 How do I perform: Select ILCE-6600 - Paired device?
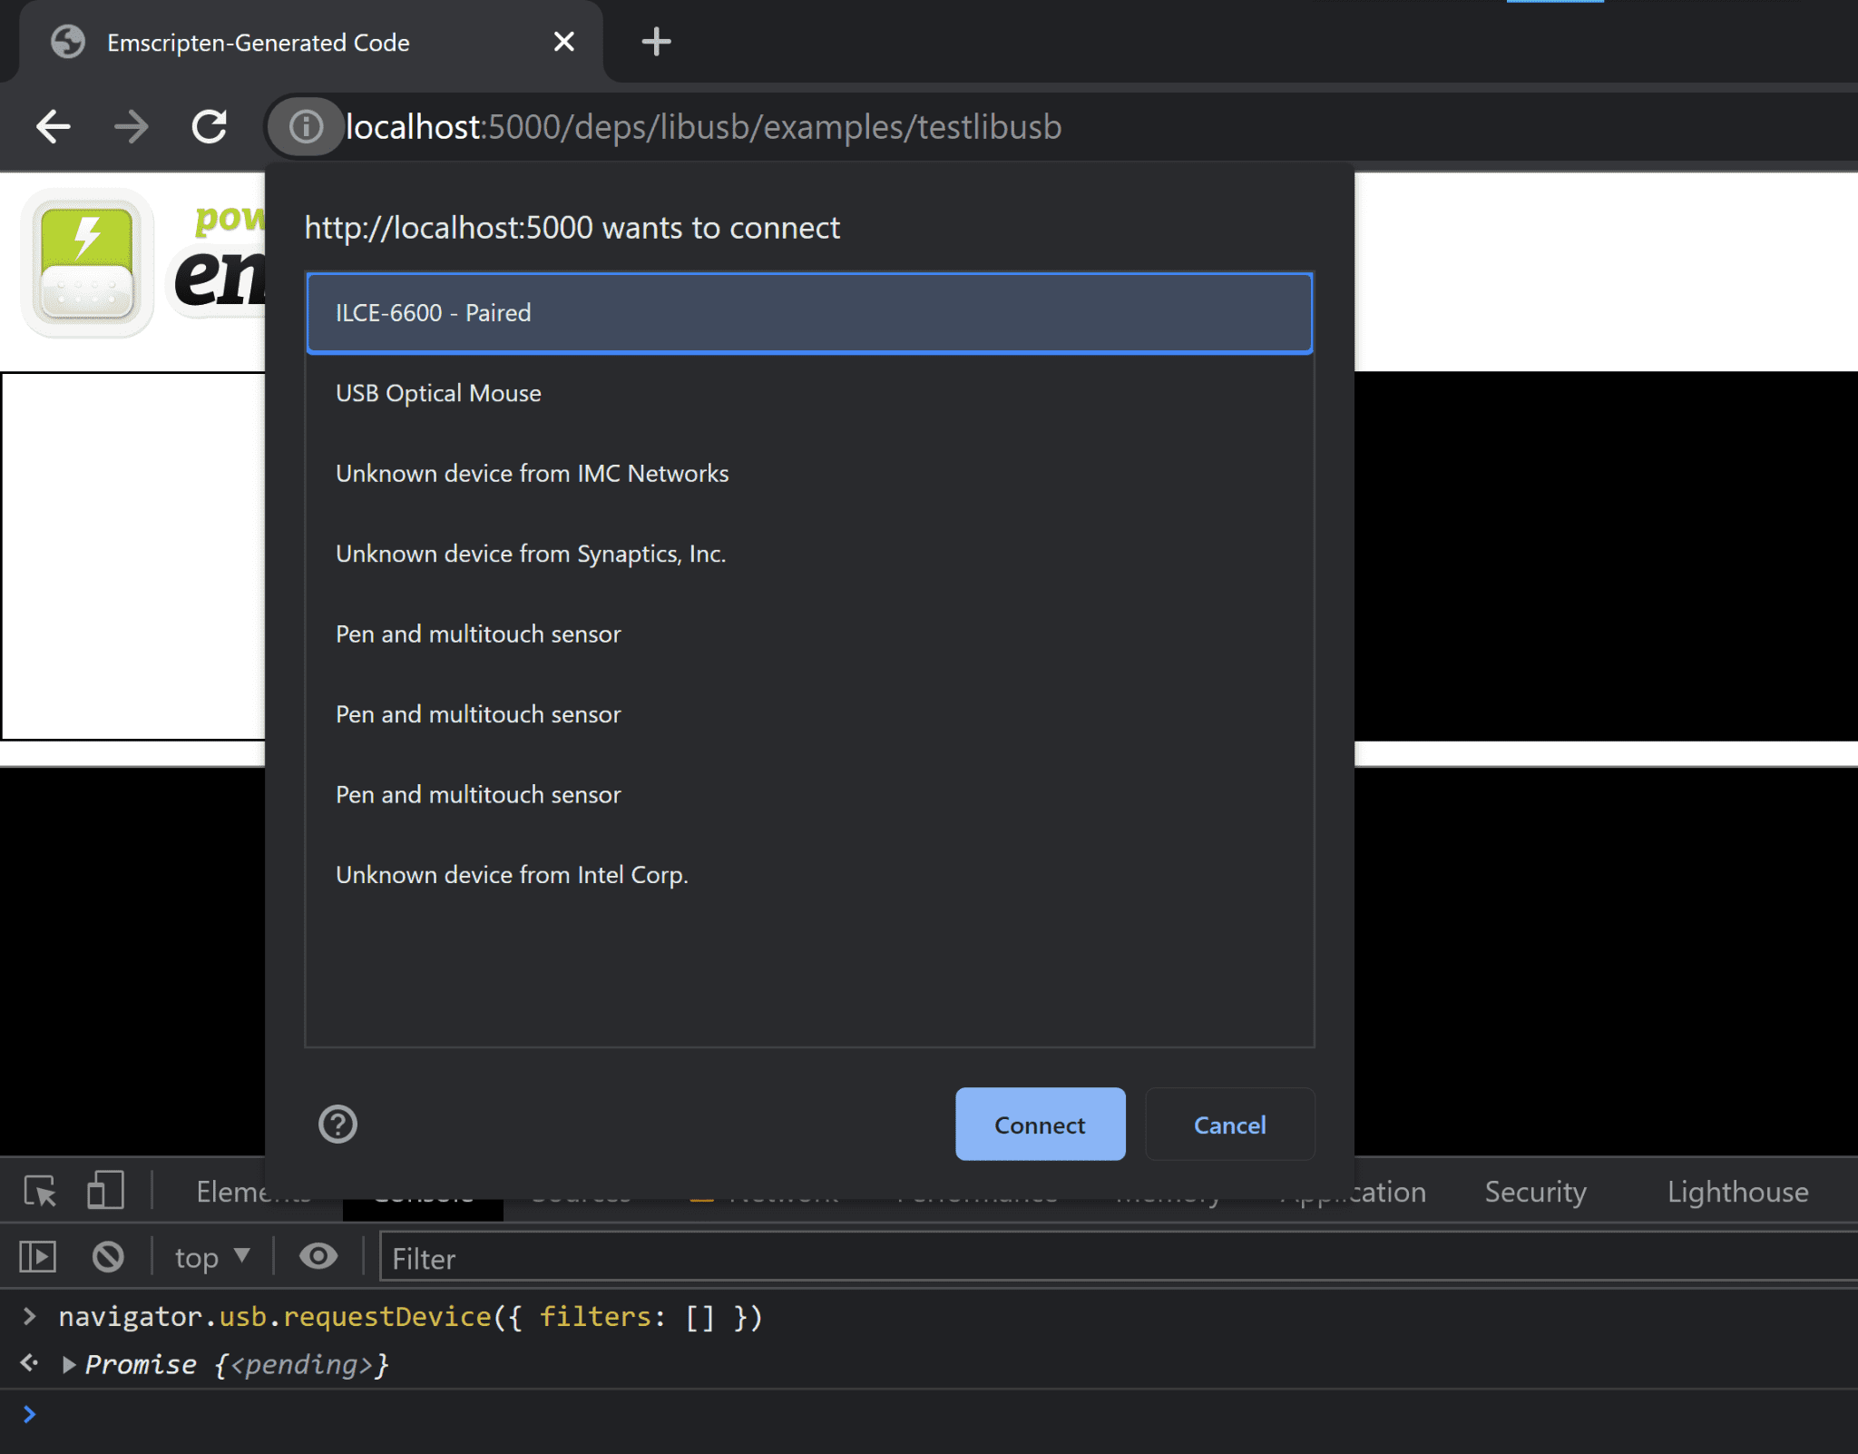[808, 312]
